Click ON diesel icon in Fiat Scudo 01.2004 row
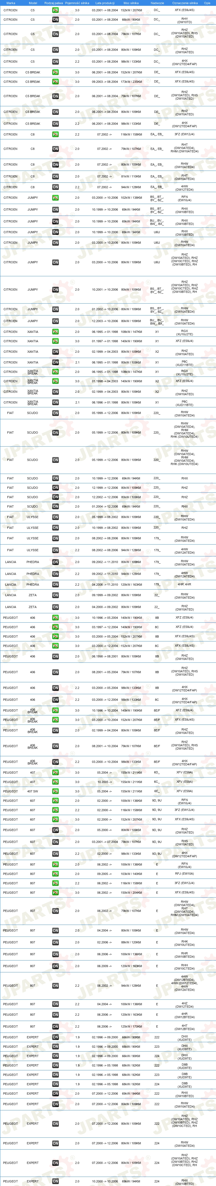 pos(55,506)
